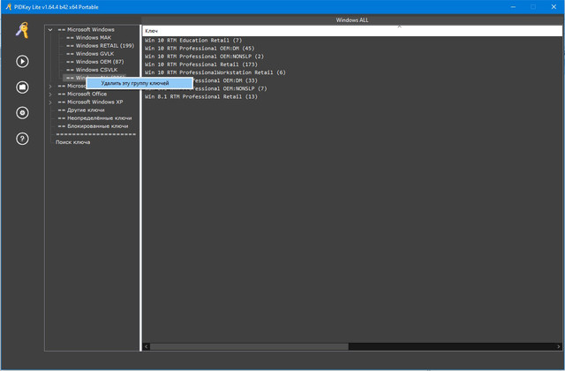Open the 'Блокированные ключи' group

click(93, 126)
